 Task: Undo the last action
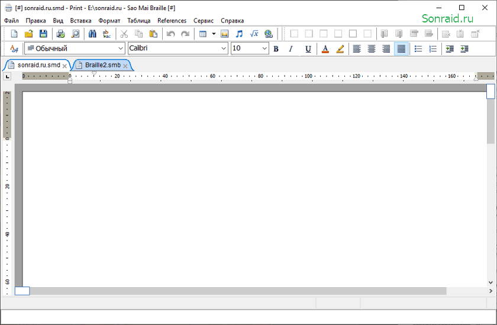click(x=170, y=34)
